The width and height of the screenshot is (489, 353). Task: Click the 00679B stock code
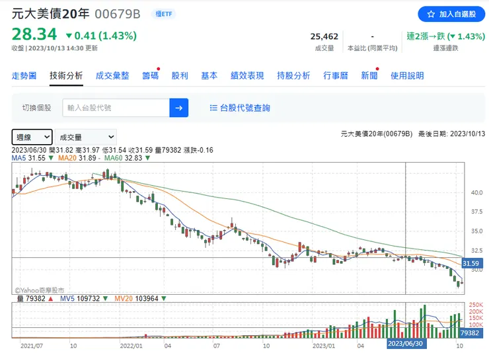(x=118, y=14)
